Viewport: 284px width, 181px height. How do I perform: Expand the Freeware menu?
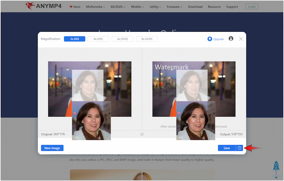174,7
